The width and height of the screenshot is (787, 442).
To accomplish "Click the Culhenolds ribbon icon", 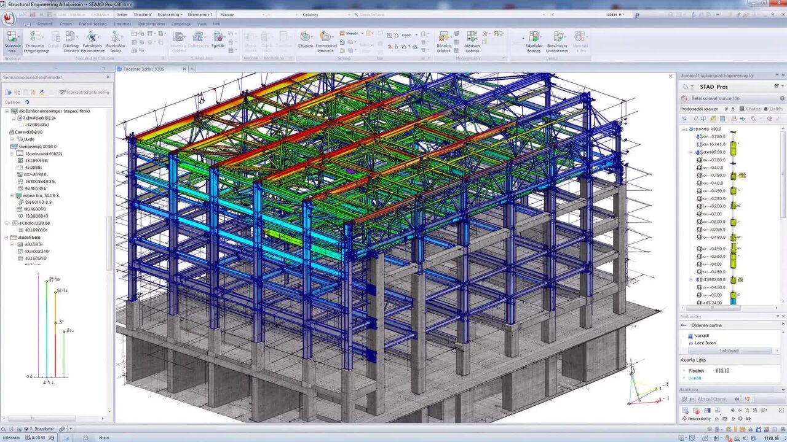I will (x=198, y=39).
